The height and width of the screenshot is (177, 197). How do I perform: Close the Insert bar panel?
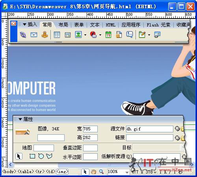[x=14, y=24]
